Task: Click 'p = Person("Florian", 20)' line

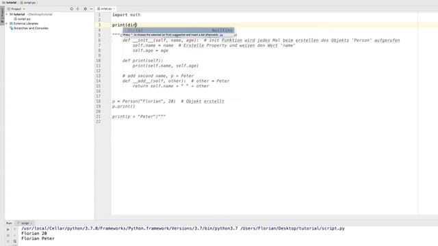Action: click(x=144, y=101)
